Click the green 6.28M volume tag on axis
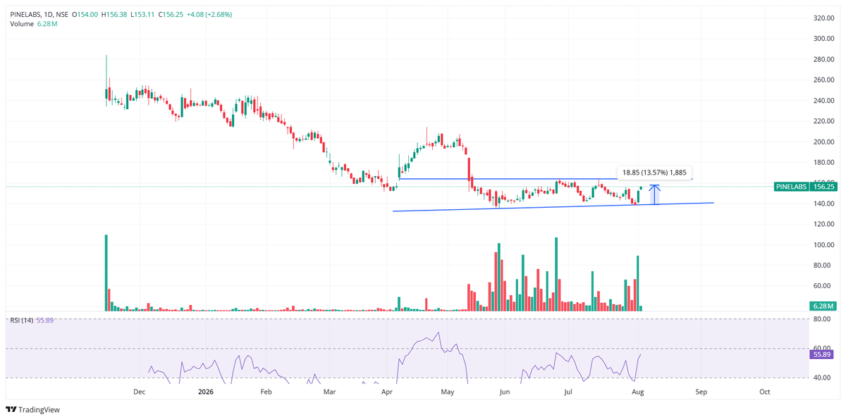 [x=822, y=306]
